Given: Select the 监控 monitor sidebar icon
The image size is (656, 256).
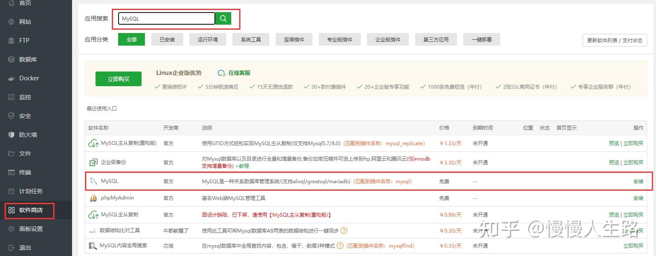Looking at the screenshot, I should pos(11,97).
